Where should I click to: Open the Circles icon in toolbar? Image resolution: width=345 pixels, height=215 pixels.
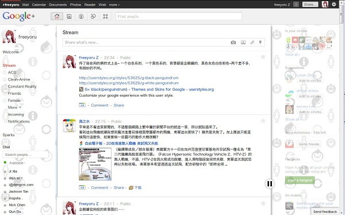tap(93, 16)
